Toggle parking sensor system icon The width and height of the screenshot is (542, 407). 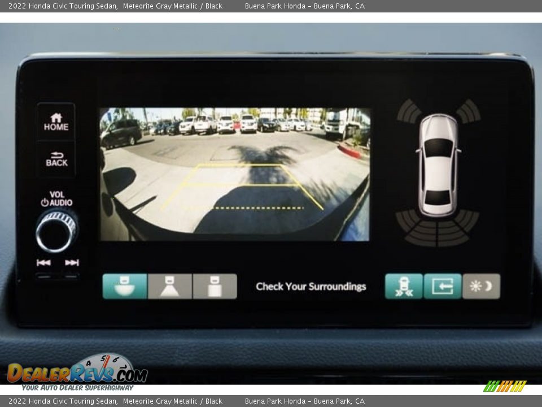[x=404, y=286]
